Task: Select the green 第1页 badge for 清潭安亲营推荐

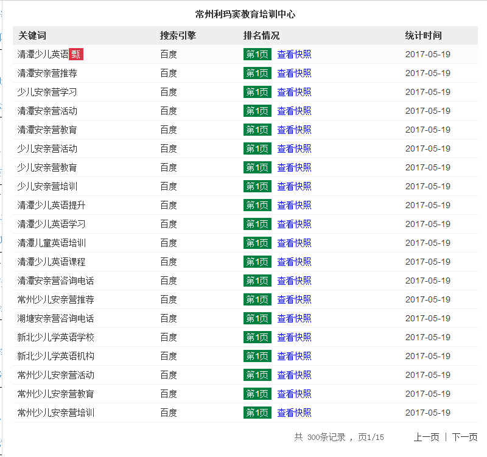Action: 257,73
